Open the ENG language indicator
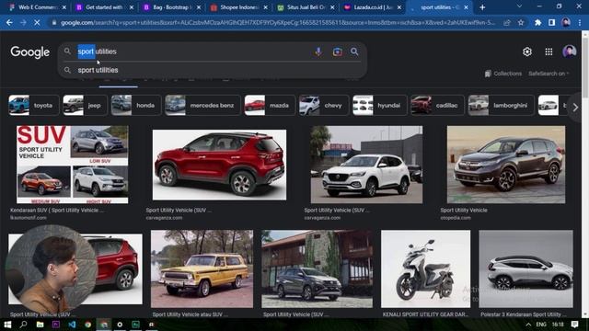 (541, 325)
